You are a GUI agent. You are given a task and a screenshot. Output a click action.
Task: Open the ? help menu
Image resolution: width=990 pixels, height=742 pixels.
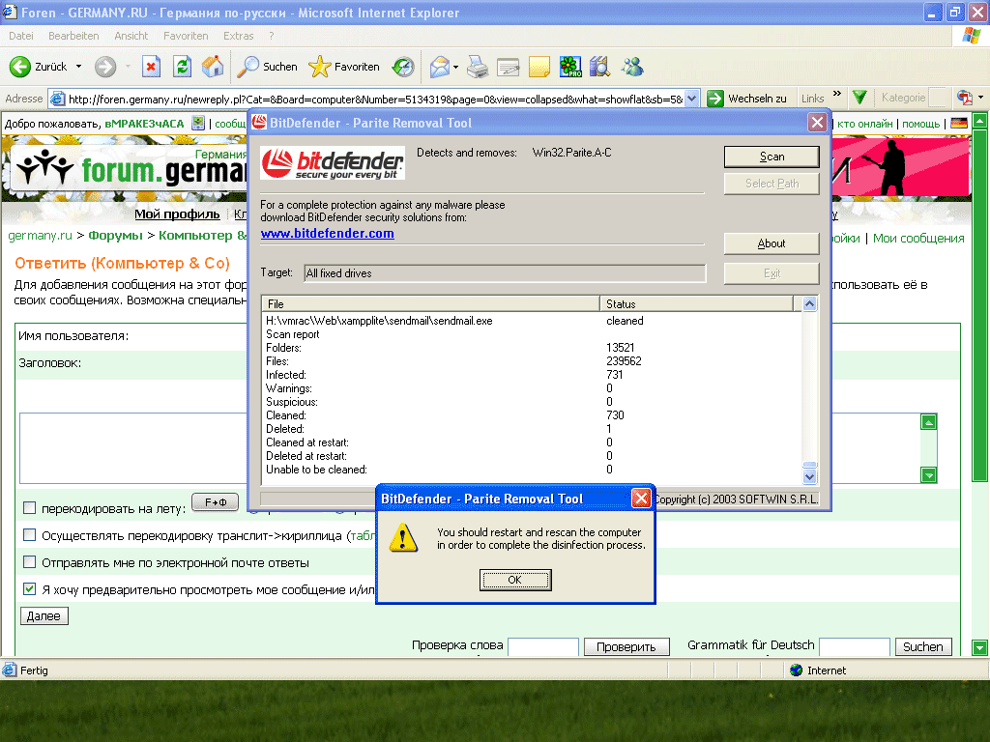[x=272, y=36]
